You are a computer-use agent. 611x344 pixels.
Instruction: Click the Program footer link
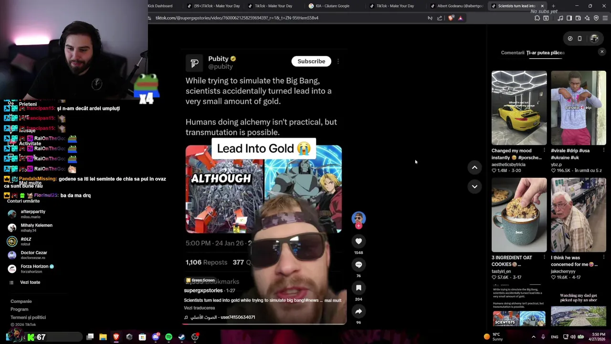pyautogui.click(x=20, y=310)
